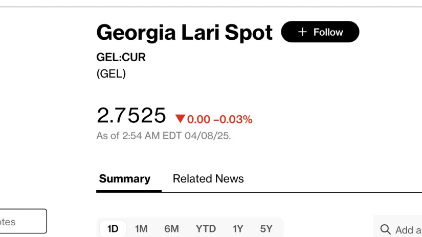Click the Follow button for Georgia Lari Spot

coord(320,32)
